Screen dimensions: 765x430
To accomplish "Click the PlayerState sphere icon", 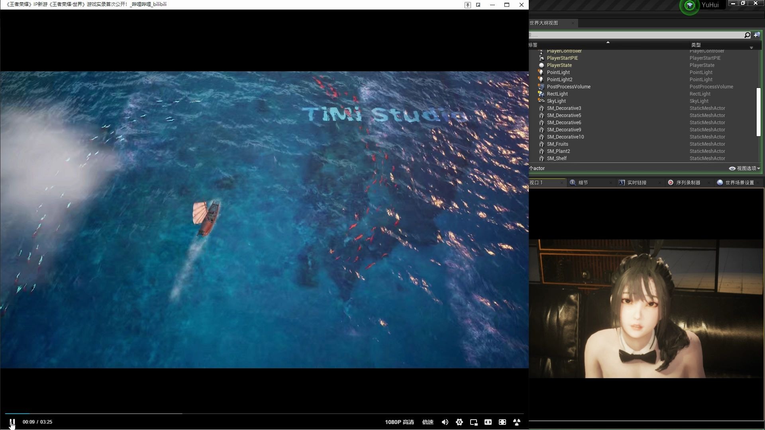I will point(541,65).
